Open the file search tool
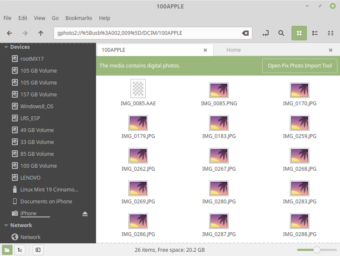The width and height of the screenshot is (340, 256). click(281, 33)
